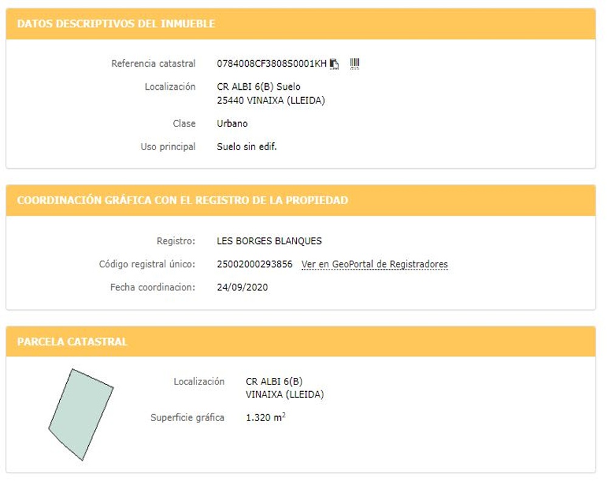Open Ver en GeoPortal de Registradores link
Screen dimensions: 608x486
click(375, 264)
